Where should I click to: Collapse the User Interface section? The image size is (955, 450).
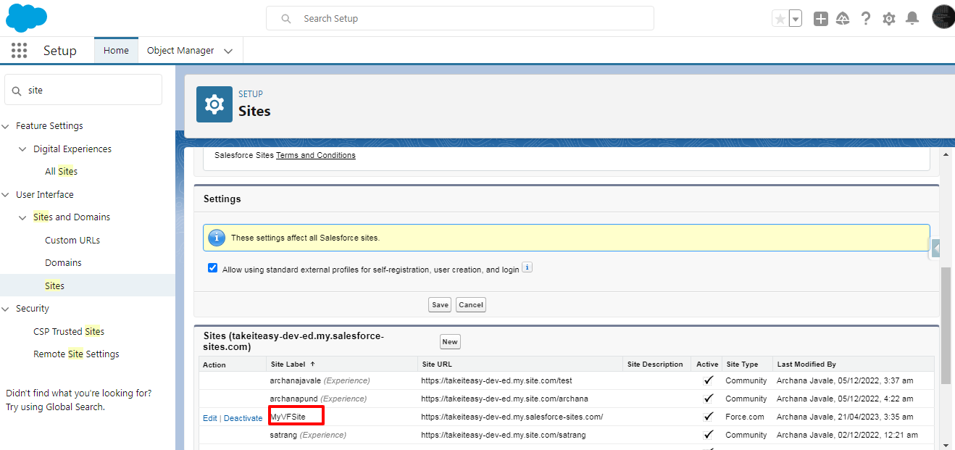[x=6, y=195]
